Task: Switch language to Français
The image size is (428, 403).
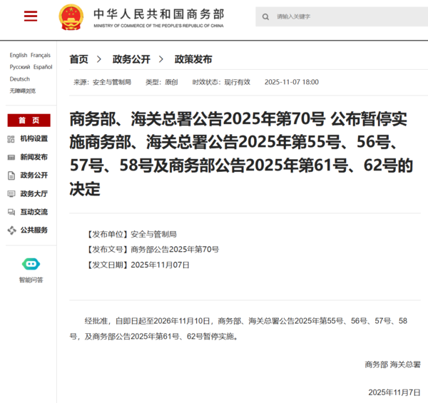Action: (41, 55)
